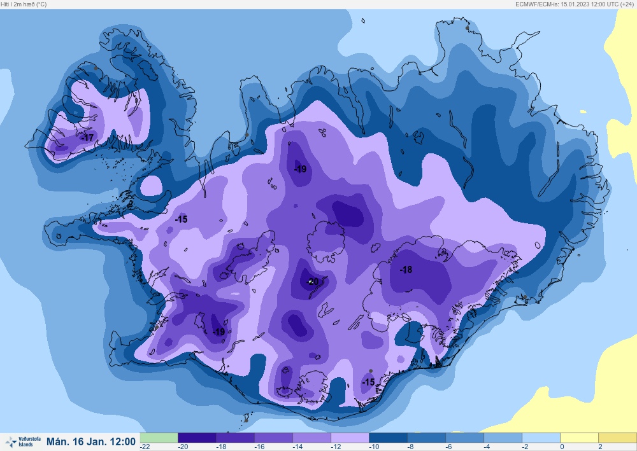Click the -6 value on the legend scale

click(449, 447)
